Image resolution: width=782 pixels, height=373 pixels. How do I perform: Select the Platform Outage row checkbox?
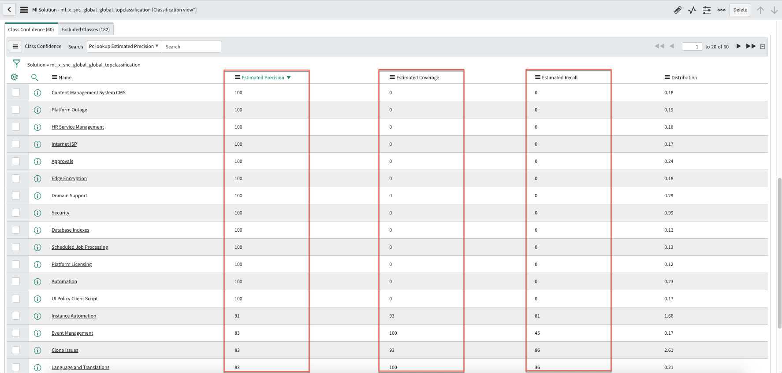click(16, 110)
